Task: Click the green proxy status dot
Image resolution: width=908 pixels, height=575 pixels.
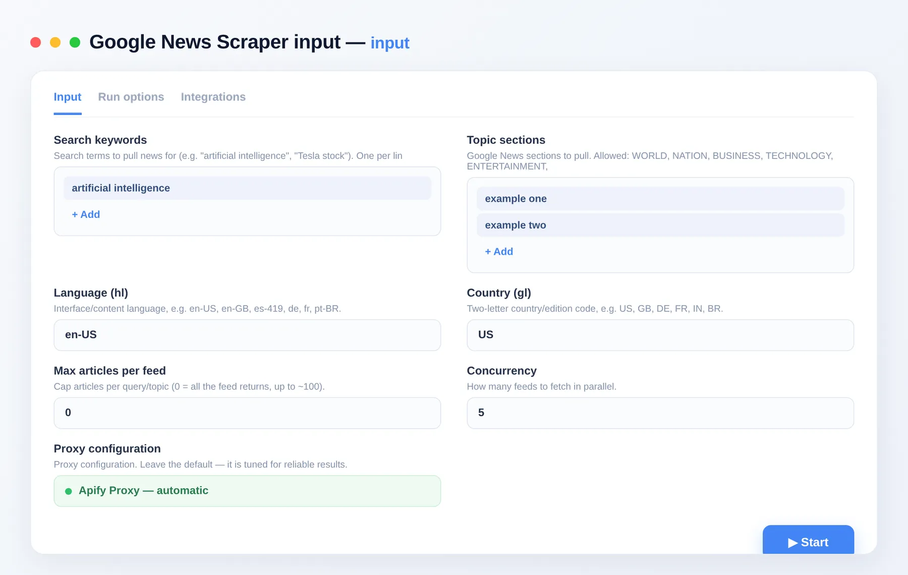Action: tap(69, 491)
